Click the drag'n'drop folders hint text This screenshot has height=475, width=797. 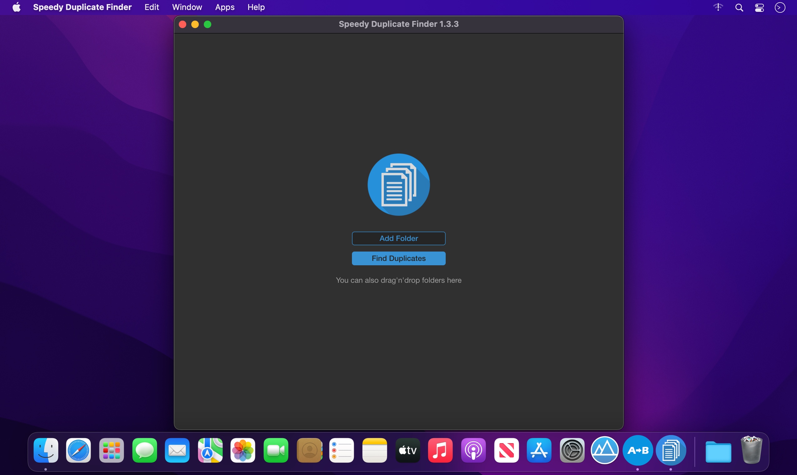click(x=398, y=280)
